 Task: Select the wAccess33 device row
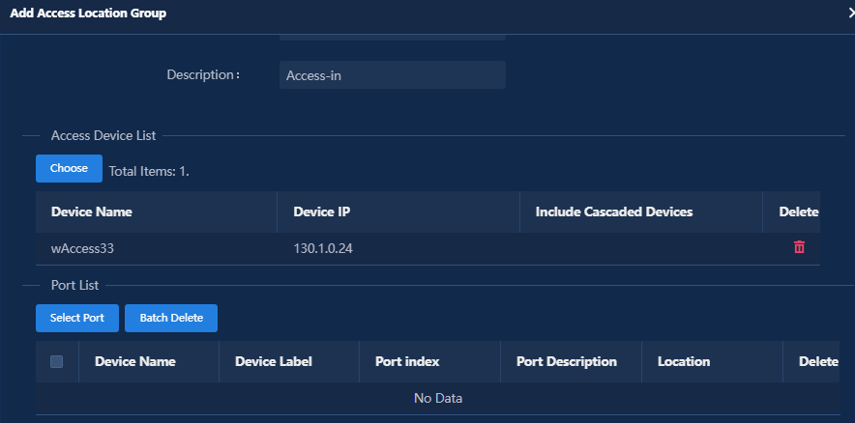coord(428,249)
